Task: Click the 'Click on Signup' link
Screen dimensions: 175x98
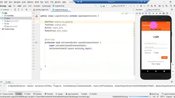Action: pyautogui.click(x=156, y=64)
